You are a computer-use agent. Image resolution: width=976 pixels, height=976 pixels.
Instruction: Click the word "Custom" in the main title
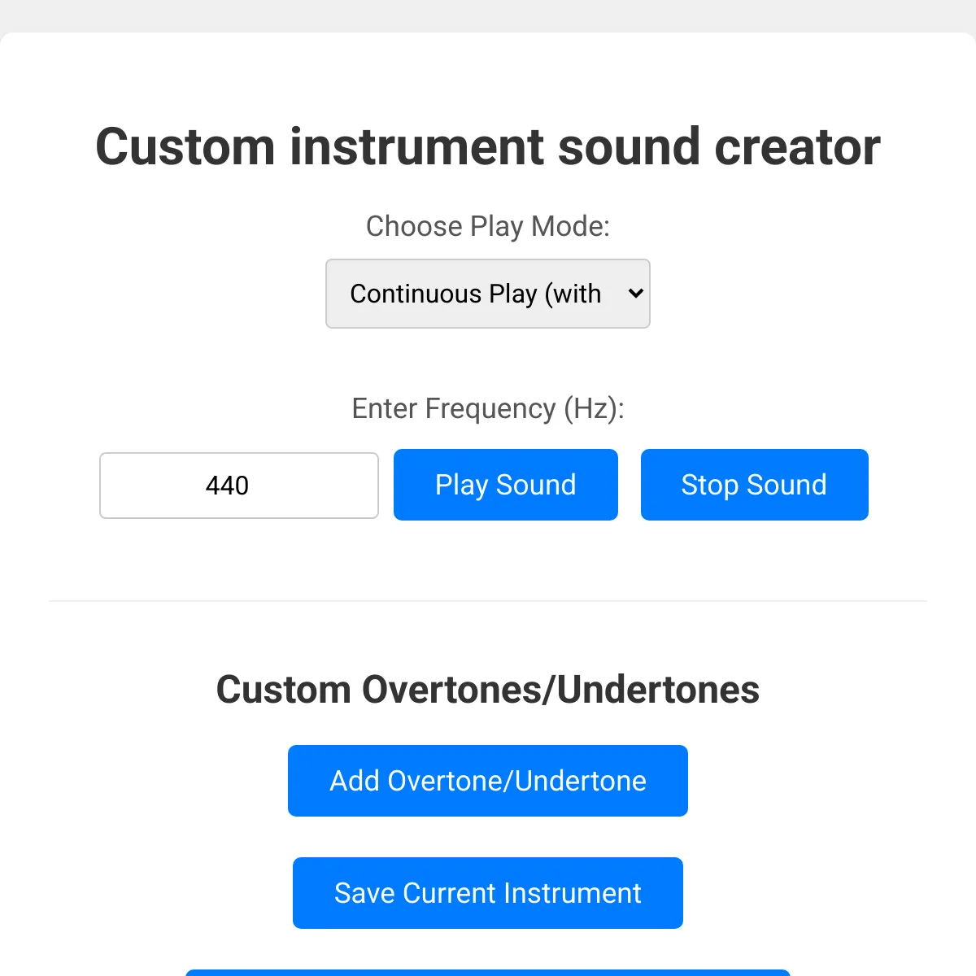185,147
